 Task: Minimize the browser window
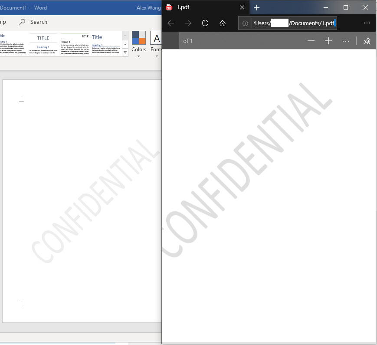326,8
